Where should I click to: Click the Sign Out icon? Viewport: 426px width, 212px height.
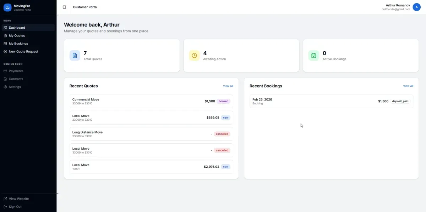(x=5, y=207)
